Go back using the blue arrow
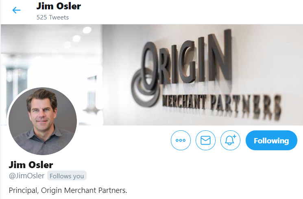Screen dimensions: 303x199 pos(16,10)
